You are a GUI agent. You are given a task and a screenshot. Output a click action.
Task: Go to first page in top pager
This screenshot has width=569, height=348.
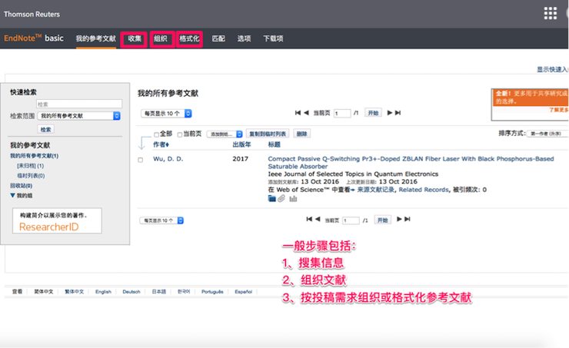pyautogui.click(x=298, y=113)
